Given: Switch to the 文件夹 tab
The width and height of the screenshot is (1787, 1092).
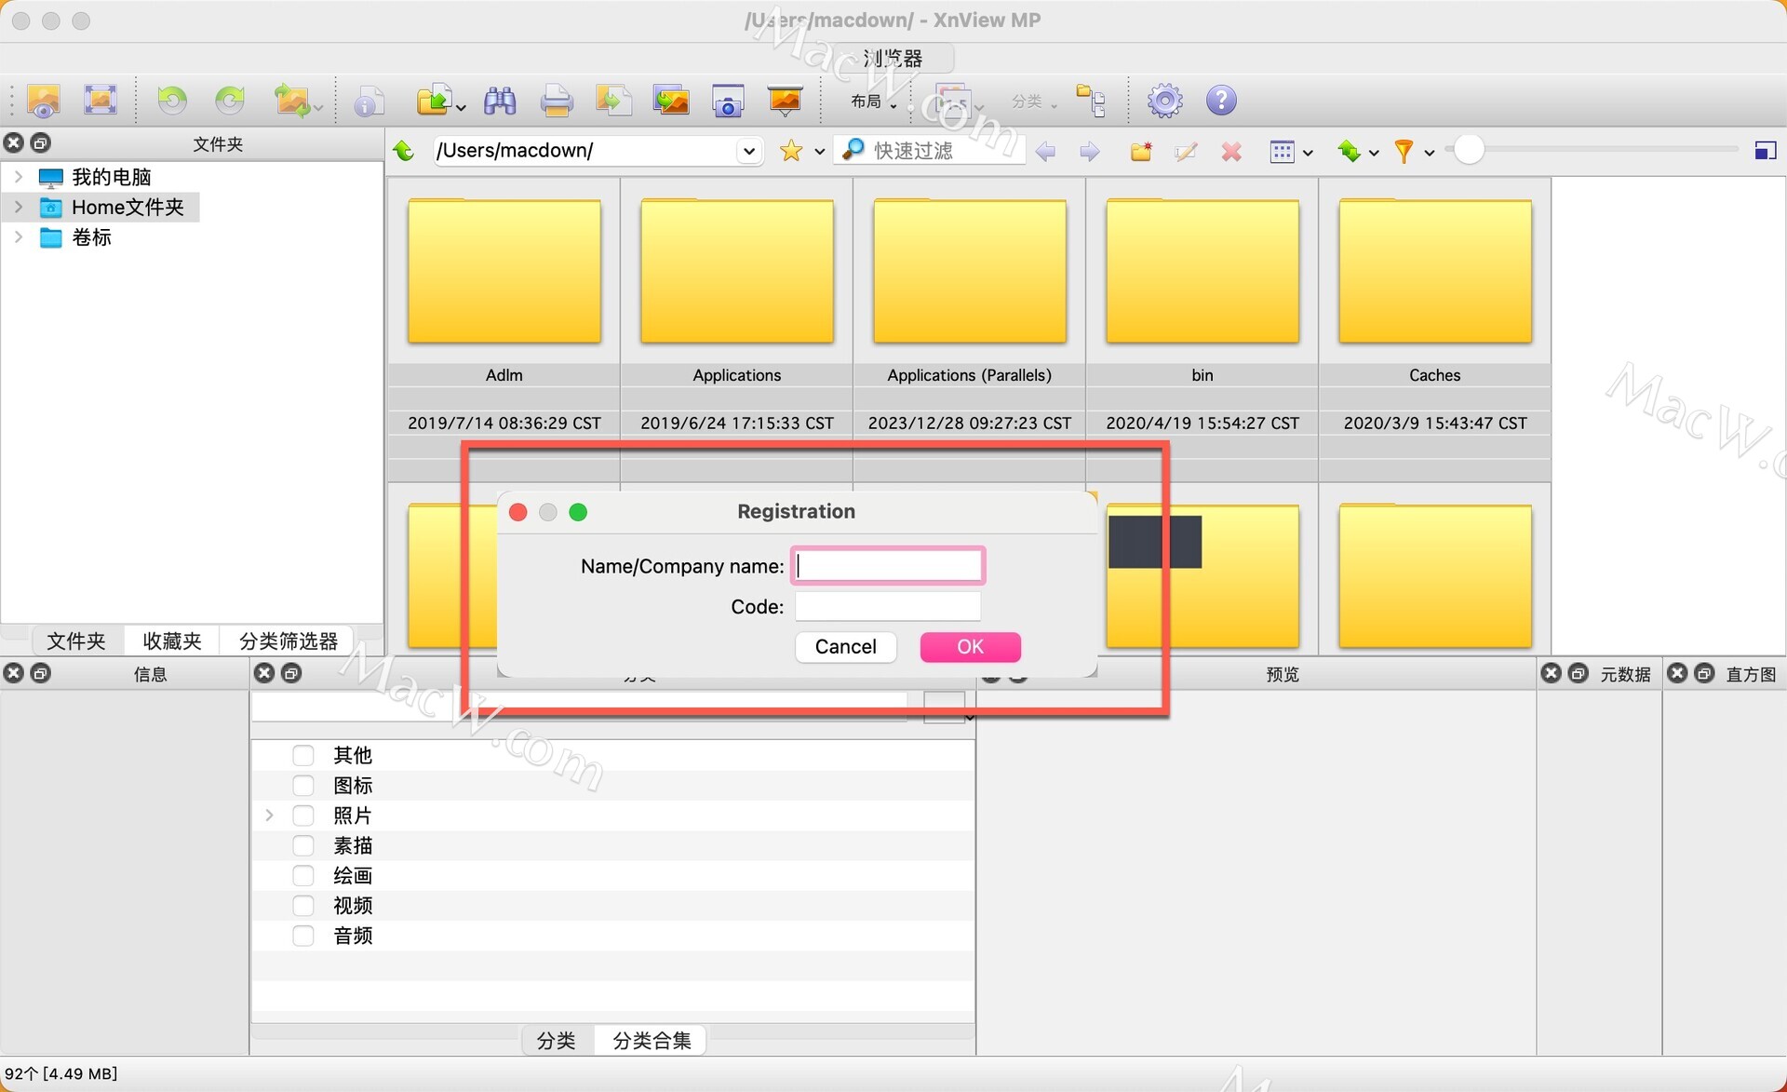Looking at the screenshot, I should (x=76, y=640).
